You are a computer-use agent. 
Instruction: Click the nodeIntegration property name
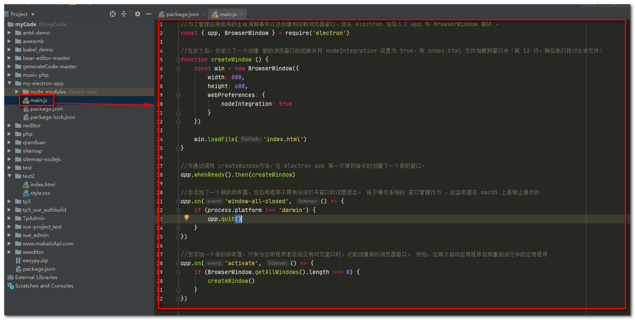pos(246,104)
